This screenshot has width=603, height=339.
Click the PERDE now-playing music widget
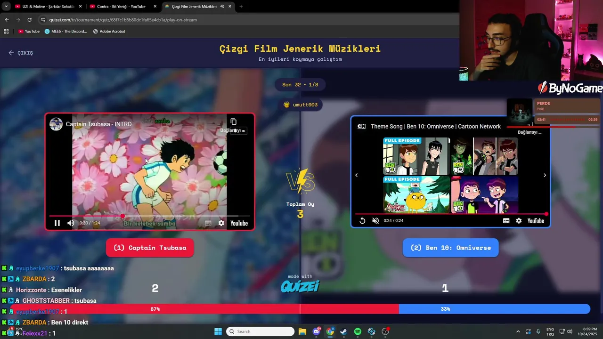click(554, 113)
